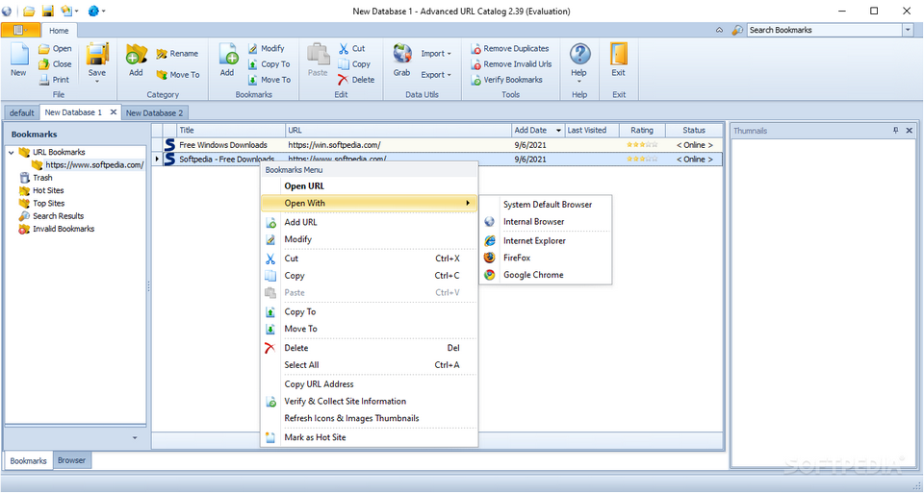Open the Import dropdown
This screenshot has width=924, height=493.
coord(436,54)
